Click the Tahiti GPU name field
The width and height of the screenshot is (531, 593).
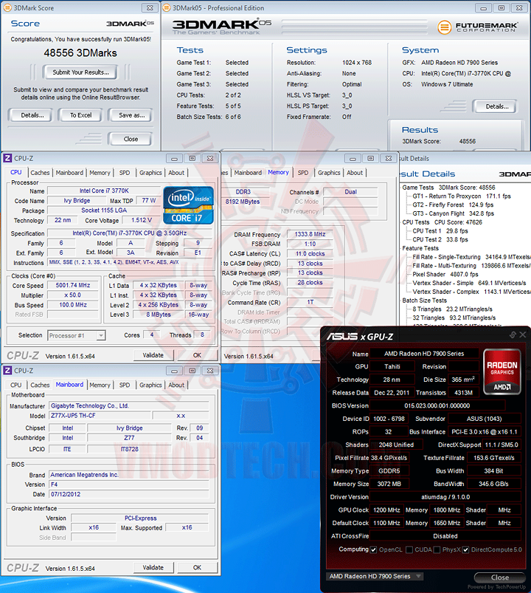[392, 367]
